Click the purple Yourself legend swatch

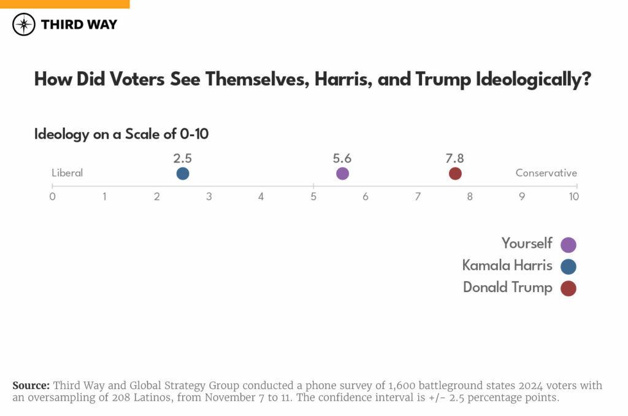tap(569, 244)
